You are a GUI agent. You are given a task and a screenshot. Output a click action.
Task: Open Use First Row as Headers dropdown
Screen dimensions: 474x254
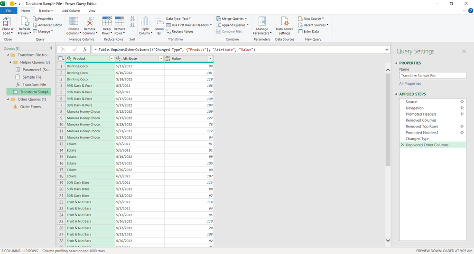189,25
